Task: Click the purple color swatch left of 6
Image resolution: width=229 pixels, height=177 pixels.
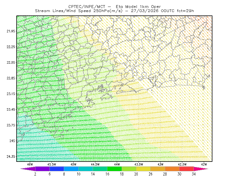Action: (42, 169)
